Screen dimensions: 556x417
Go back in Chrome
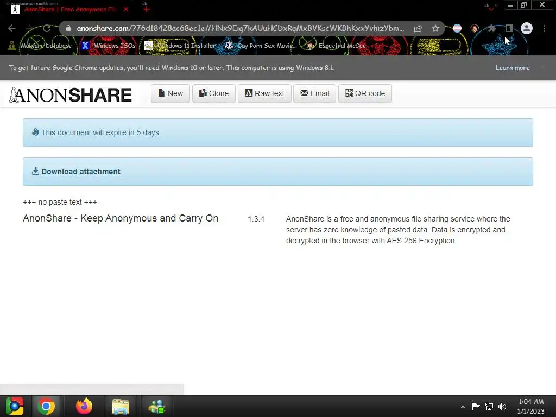(x=12, y=28)
